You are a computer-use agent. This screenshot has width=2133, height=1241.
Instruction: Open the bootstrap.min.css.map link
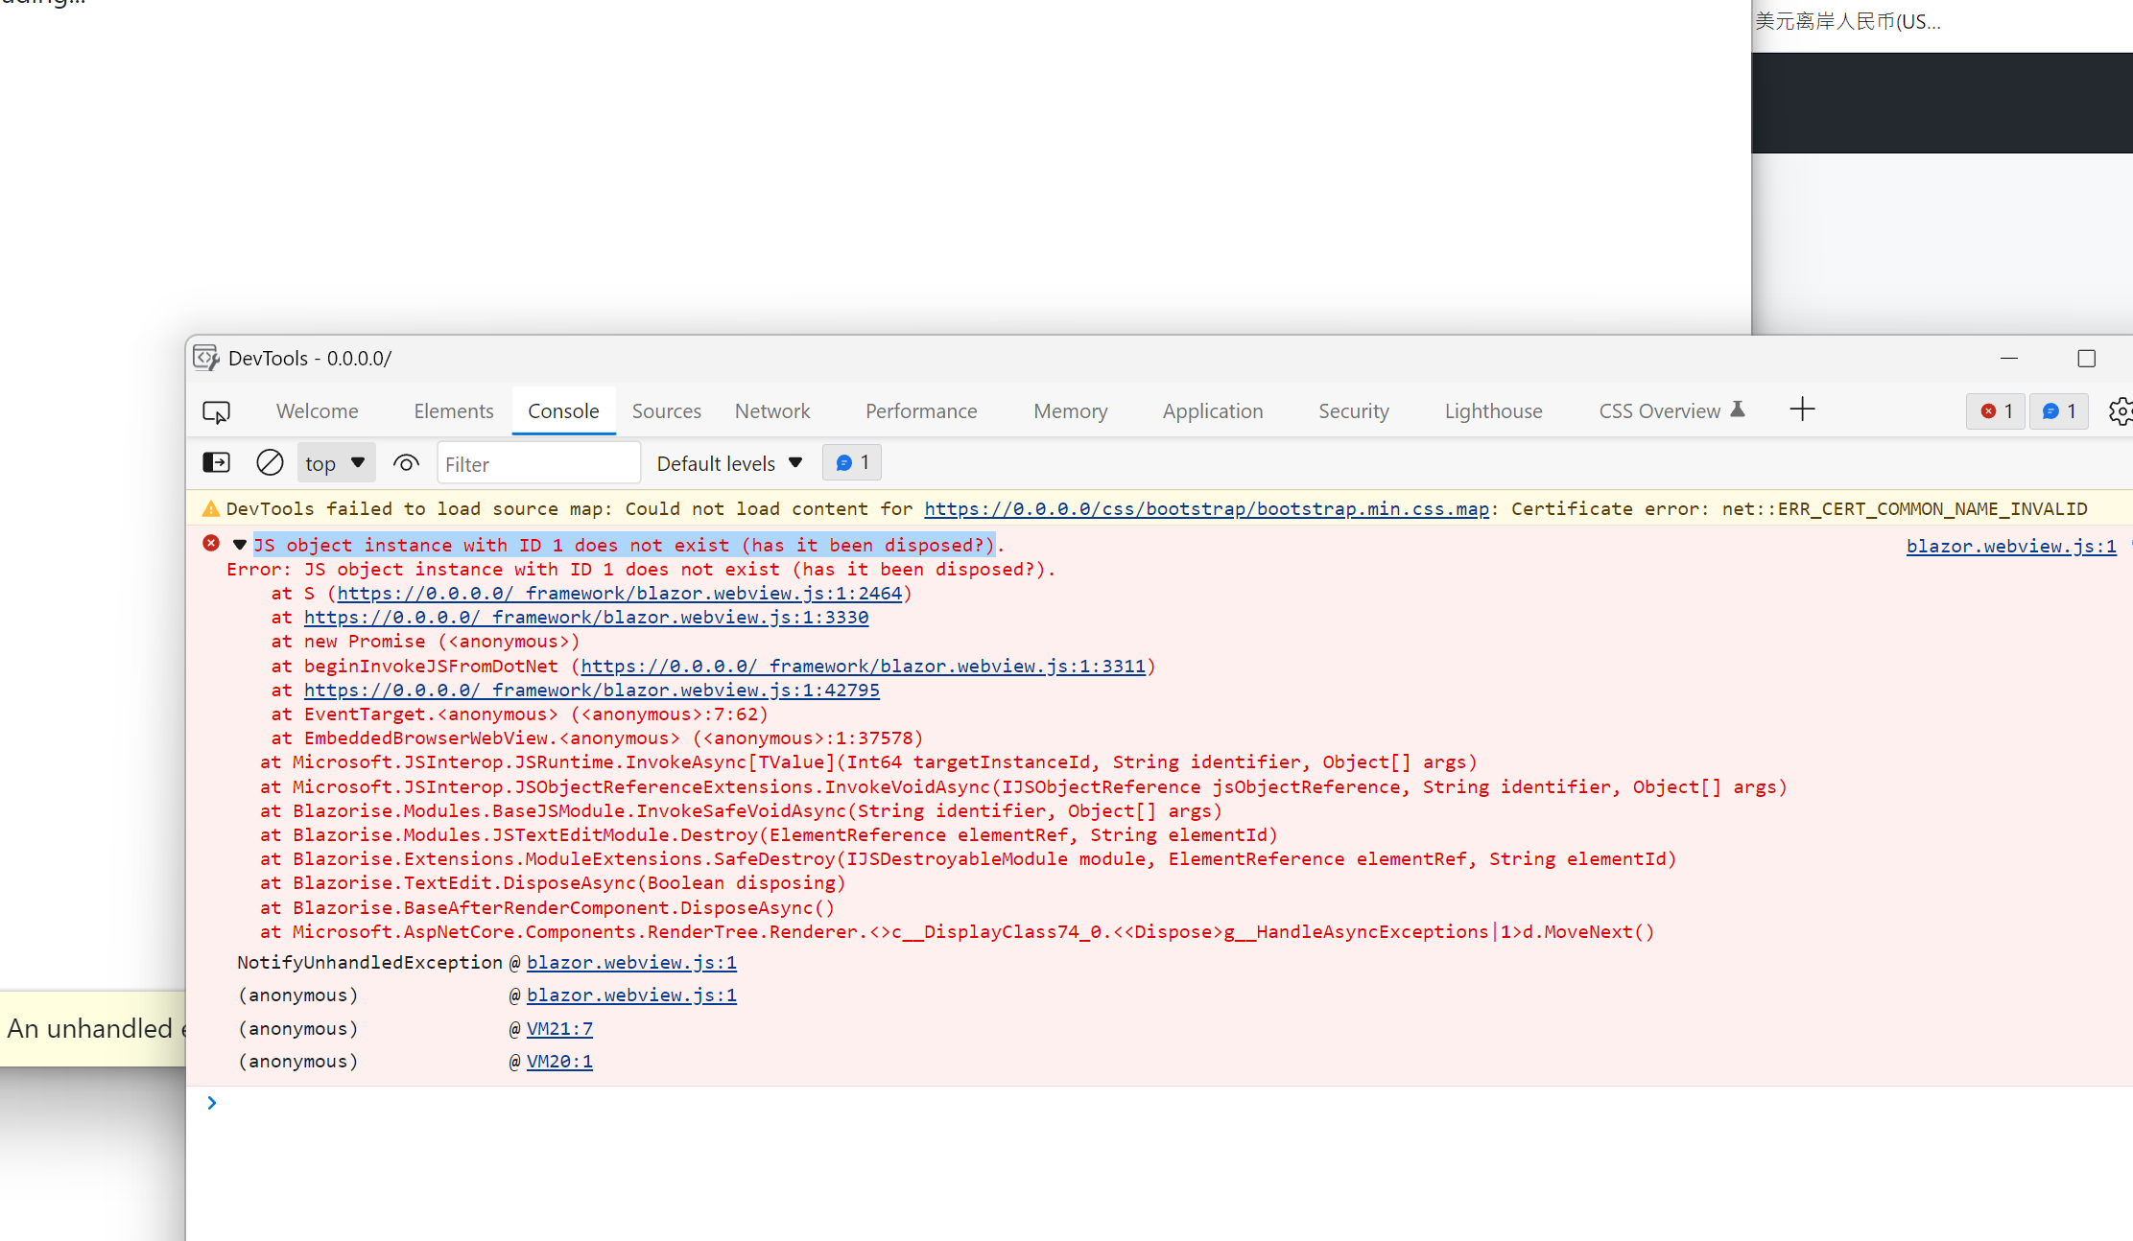click(x=1206, y=508)
